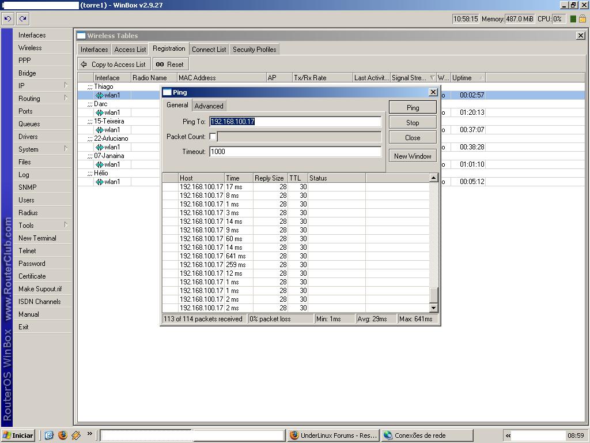Expand the Routing submenu arrow
This screenshot has width=590, height=443.
(66, 98)
